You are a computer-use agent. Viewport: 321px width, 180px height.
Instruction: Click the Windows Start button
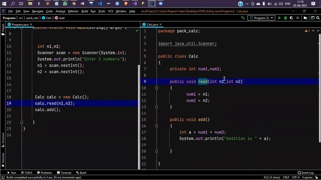pos(4,3)
